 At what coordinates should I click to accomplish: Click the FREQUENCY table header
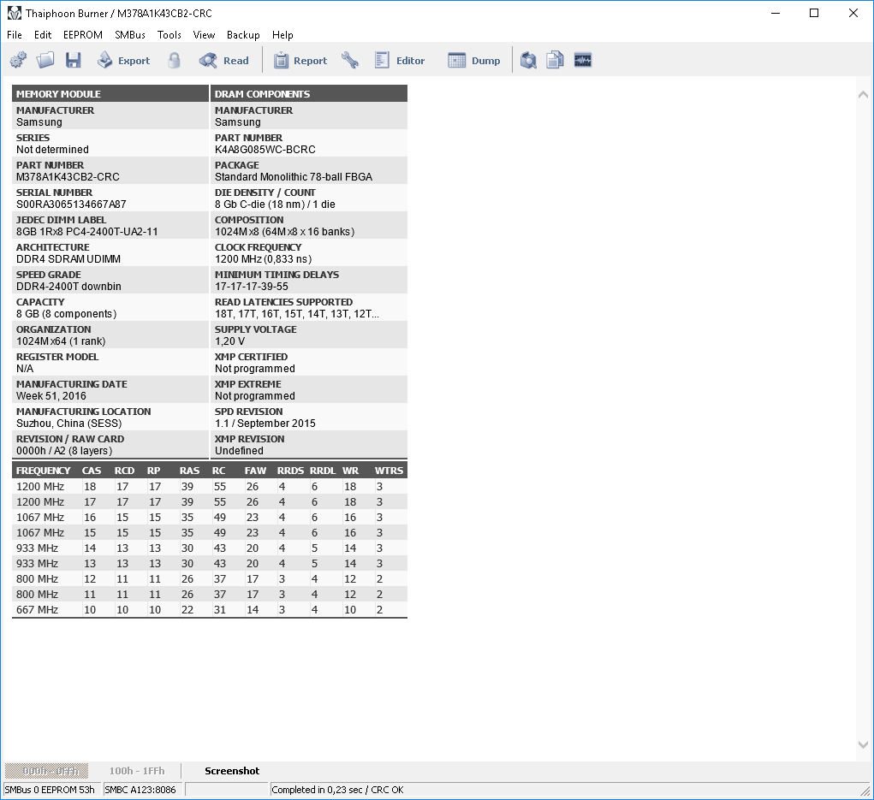coord(44,471)
